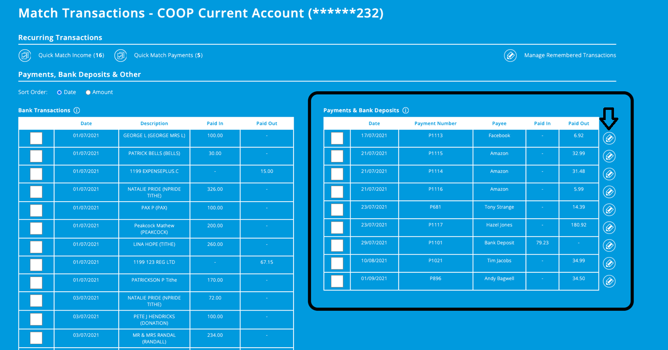The width and height of the screenshot is (668, 350).
Task: Tick checkbox for 1199 EXPENSEPLUS.C transaction
Action: (x=36, y=174)
